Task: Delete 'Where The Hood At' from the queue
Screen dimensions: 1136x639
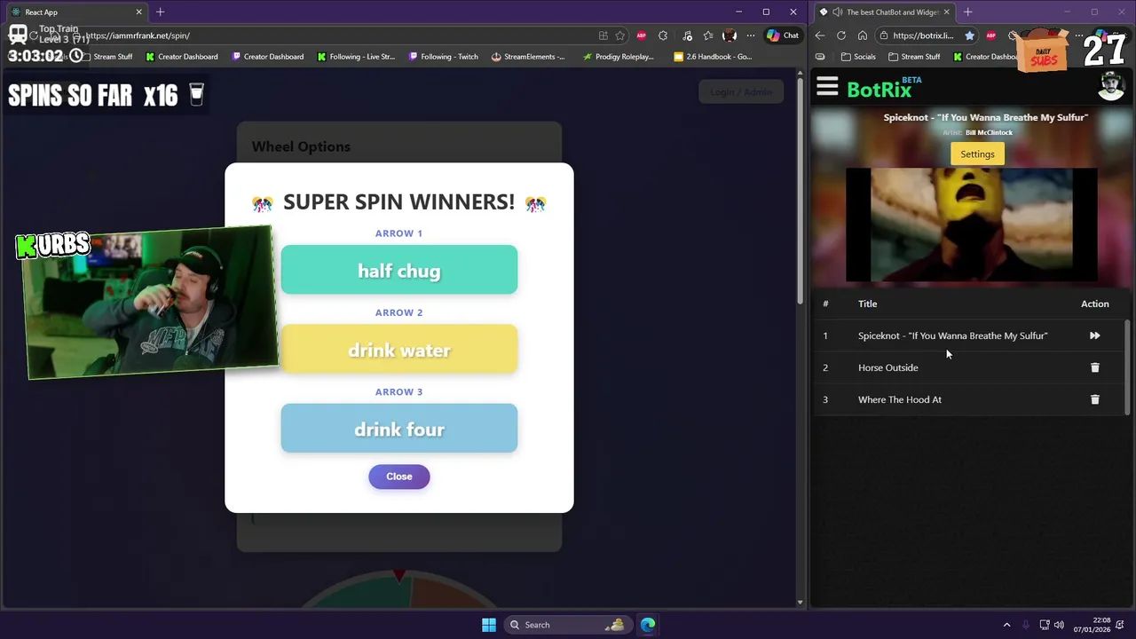Action: point(1094,399)
